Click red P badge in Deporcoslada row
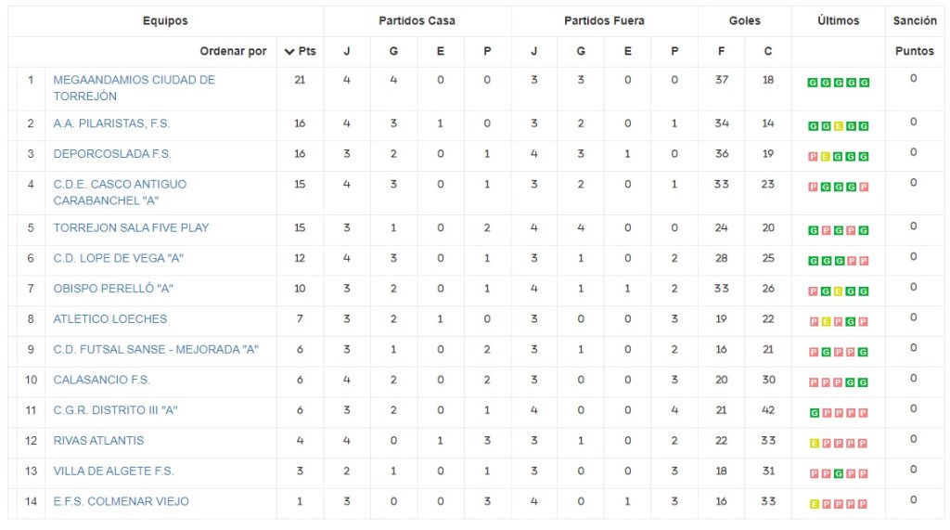This screenshot has height=530, width=950. [x=813, y=157]
